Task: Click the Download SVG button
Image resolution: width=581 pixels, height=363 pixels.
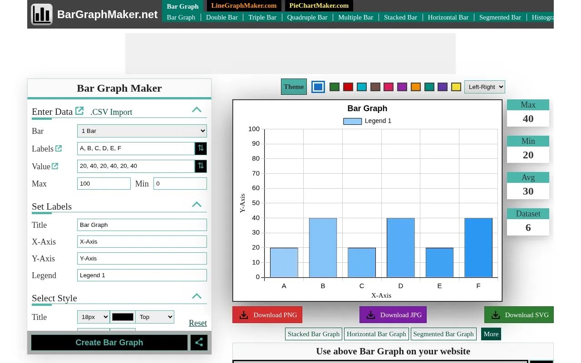Action: pos(519,315)
